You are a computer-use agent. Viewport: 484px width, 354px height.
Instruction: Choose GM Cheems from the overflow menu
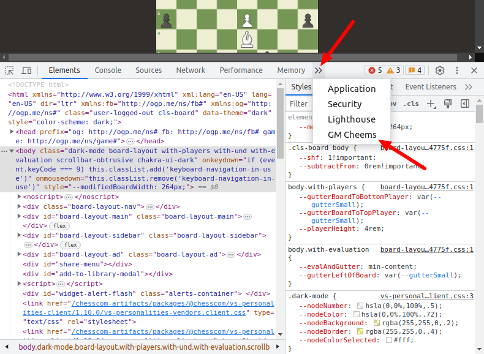(x=352, y=135)
